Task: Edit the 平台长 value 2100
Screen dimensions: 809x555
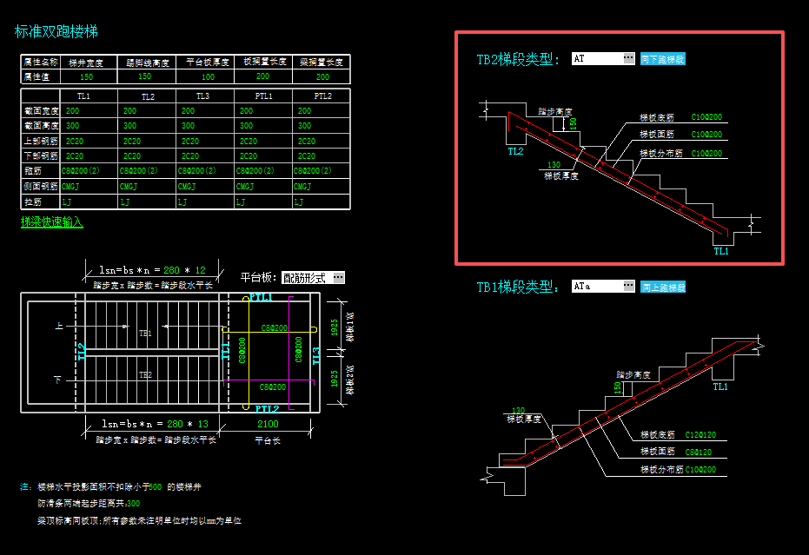Action: (268, 424)
